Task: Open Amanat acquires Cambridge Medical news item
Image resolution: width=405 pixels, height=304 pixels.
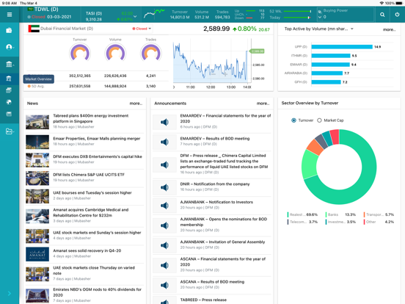Action: [84, 215]
